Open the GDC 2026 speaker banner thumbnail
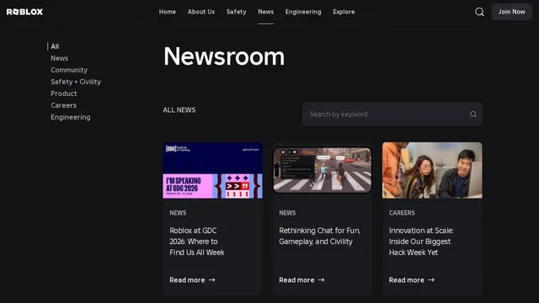The image size is (539, 303). pyautogui.click(x=213, y=170)
